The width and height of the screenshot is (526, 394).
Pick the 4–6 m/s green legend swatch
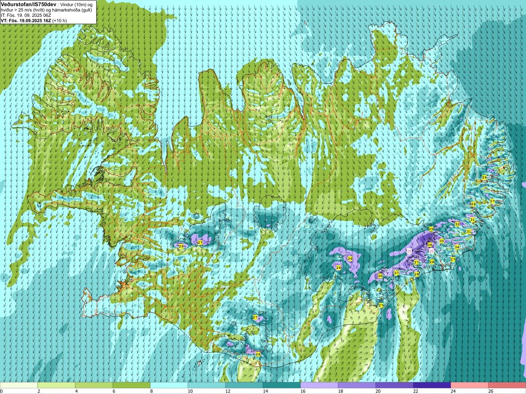click(x=94, y=385)
